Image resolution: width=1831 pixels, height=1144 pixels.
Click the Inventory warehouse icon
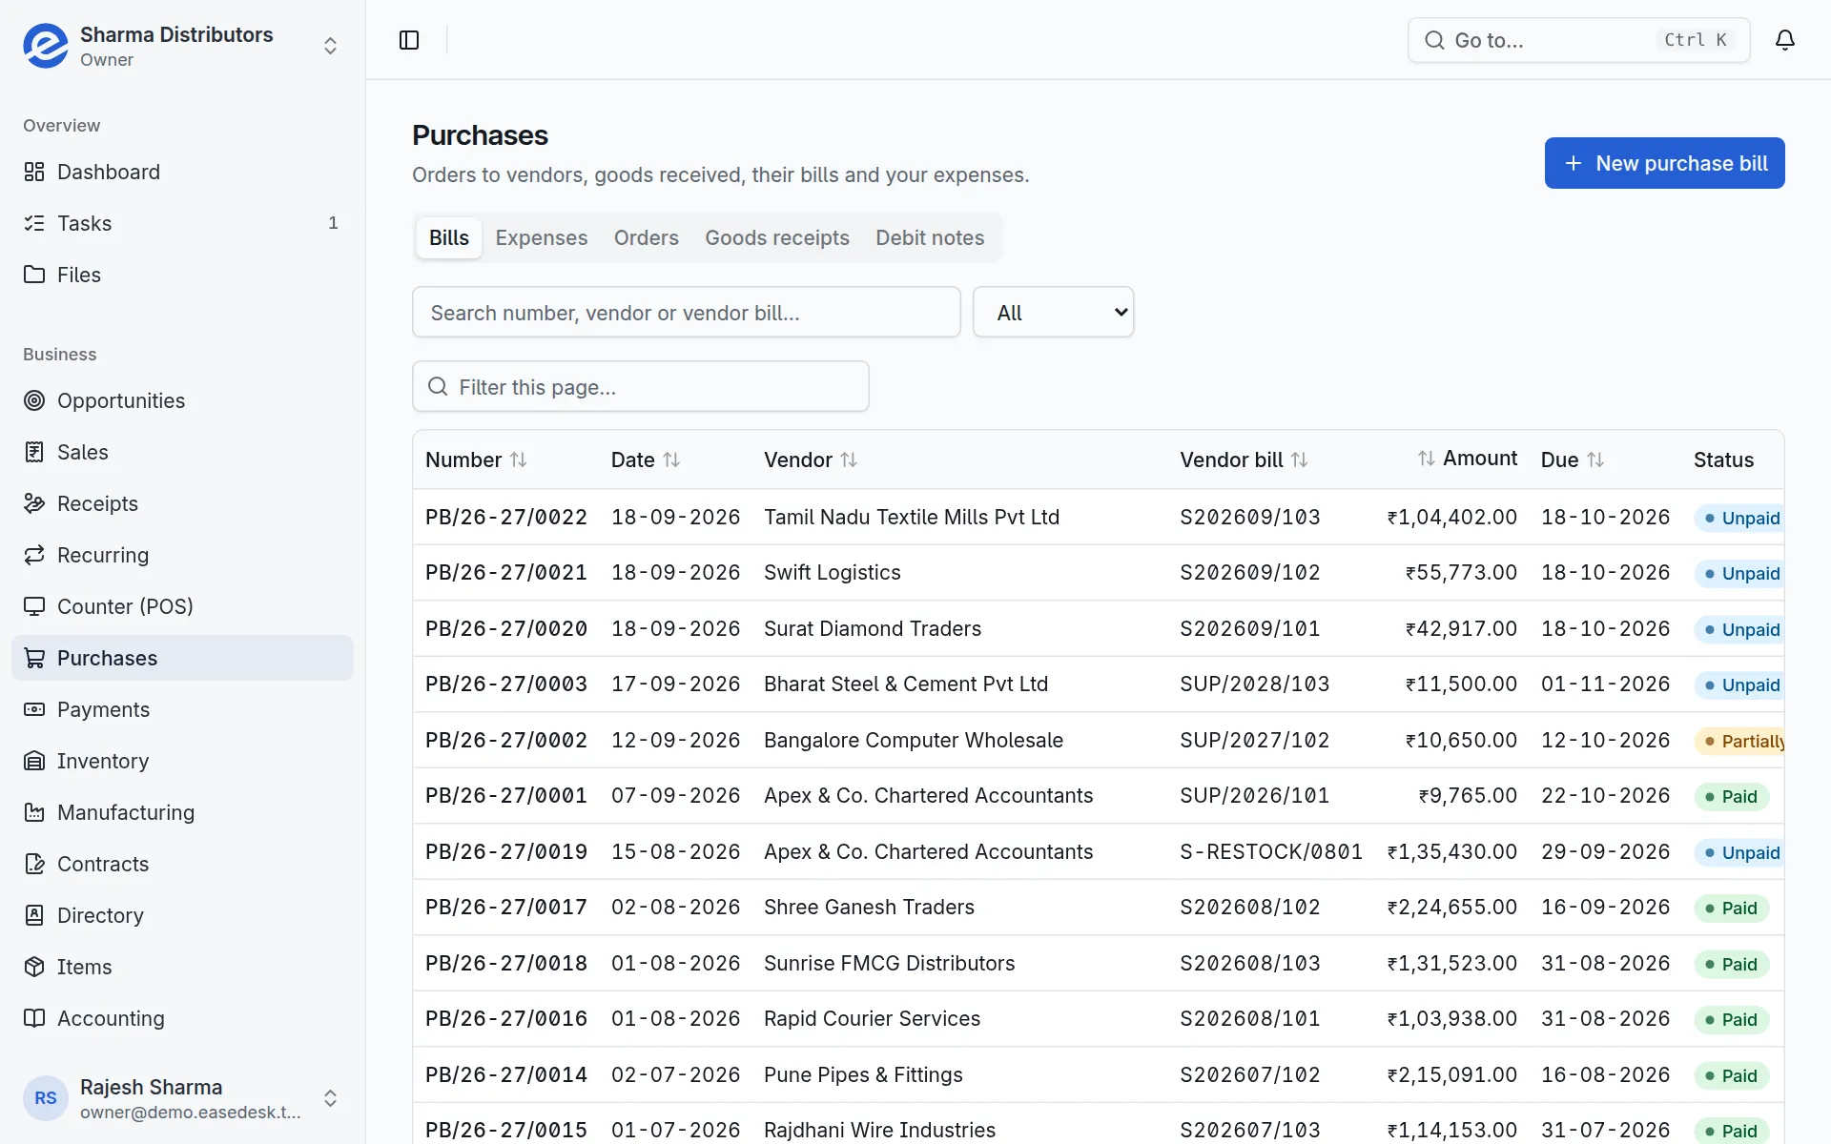tap(34, 761)
